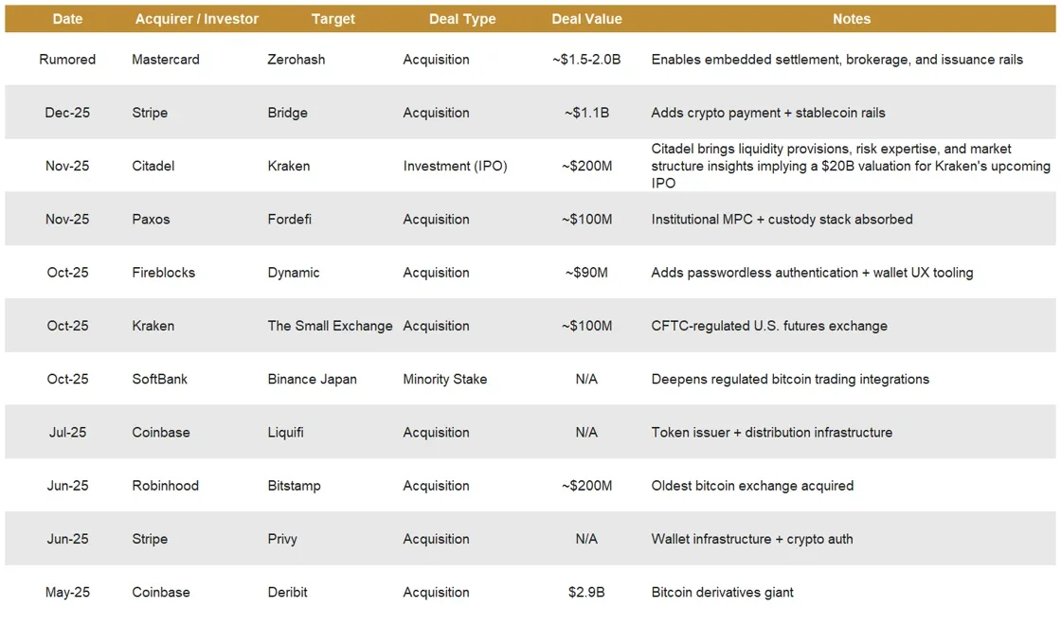Click the Target column header
This screenshot has height=625, width=1061.
333,19
